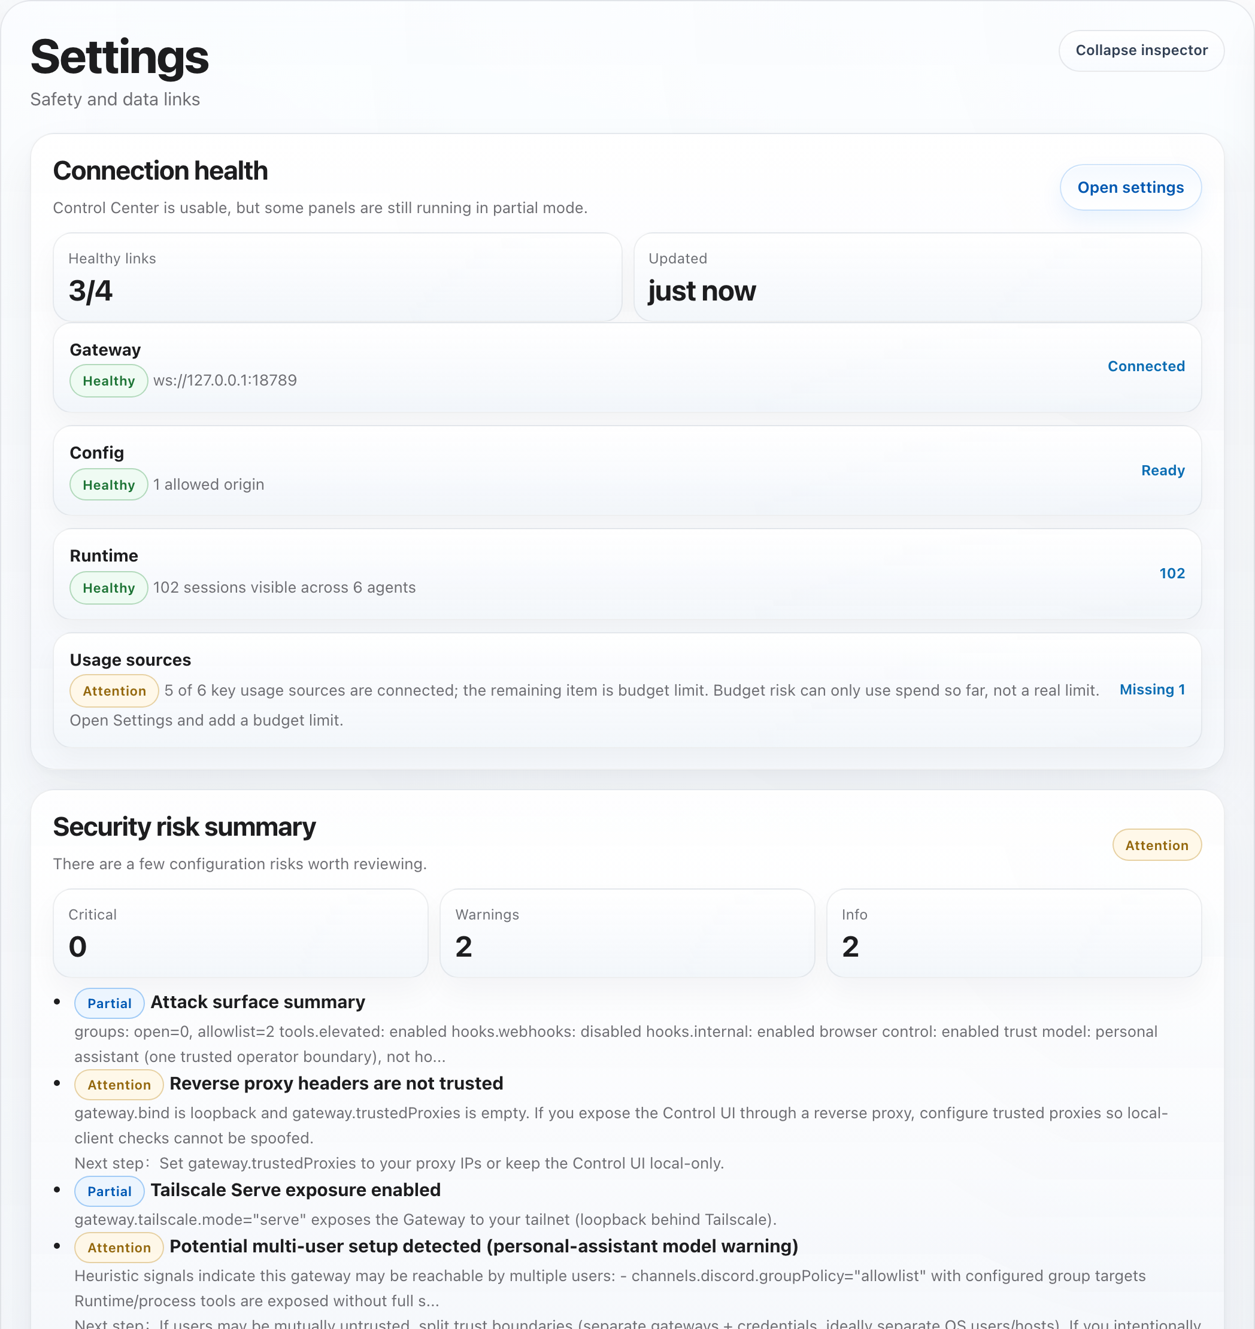Click the Attention badge on Usage sources

tap(114, 690)
